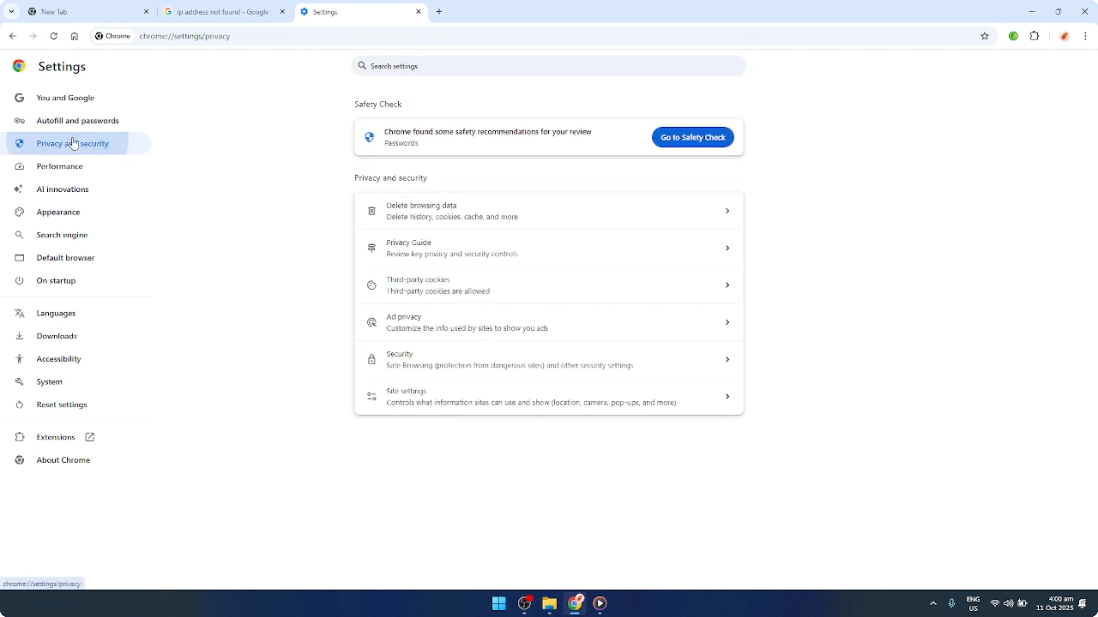Open the AI innovations section
Viewport: 1098px width, 617px height.
point(62,189)
